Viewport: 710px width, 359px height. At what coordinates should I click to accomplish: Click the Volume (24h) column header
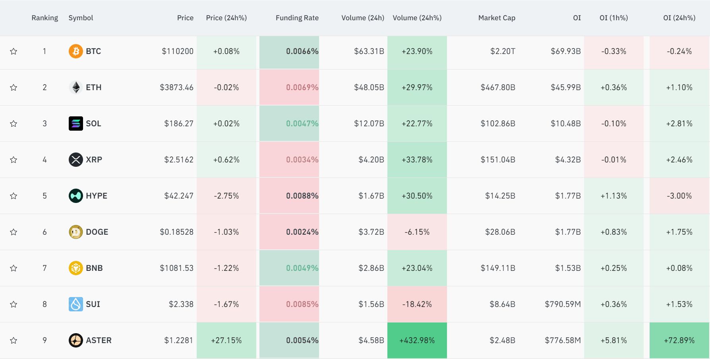coord(362,18)
